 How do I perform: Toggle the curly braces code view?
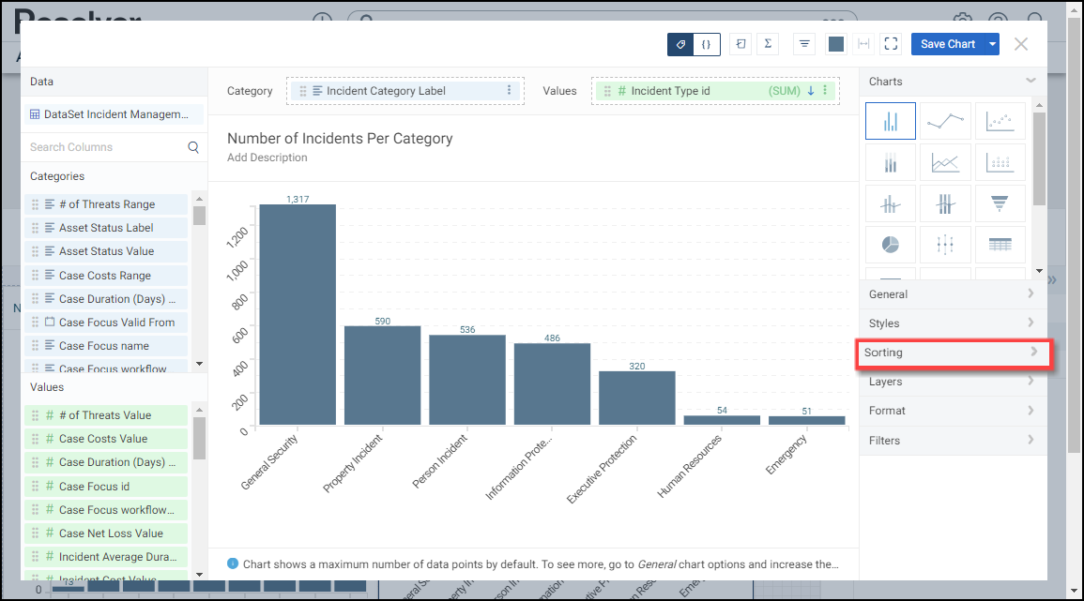click(706, 44)
